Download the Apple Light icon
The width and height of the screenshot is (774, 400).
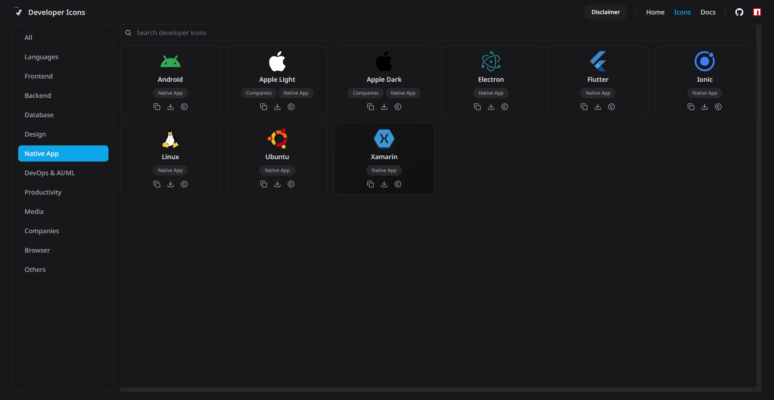click(x=277, y=107)
